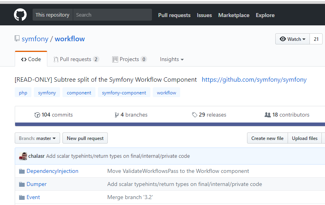This screenshot has width=325, height=205.
Task: Click the commits history icon
Action: point(37,115)
